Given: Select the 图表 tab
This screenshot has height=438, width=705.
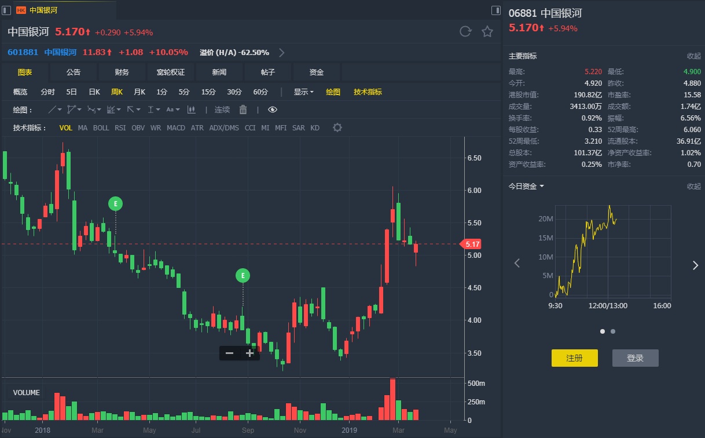Looking at the screenshot, I should [x=24, y=72].
